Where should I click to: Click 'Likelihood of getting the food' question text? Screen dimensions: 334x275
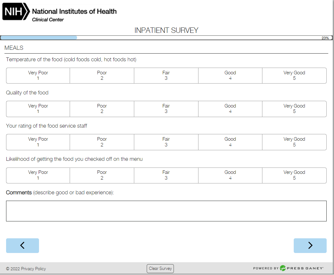point(74,159)
